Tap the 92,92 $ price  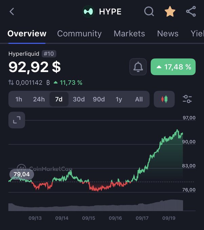point(35,67)
